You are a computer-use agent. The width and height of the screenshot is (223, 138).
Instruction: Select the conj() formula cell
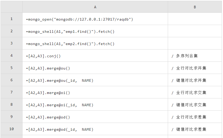click(95, 56)
